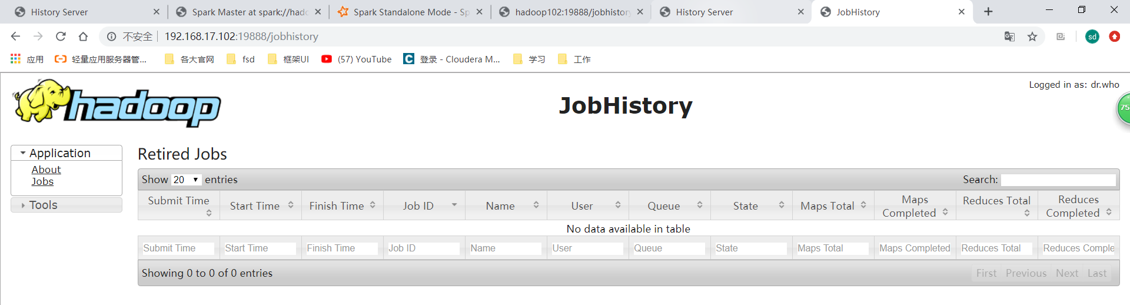The height and width of the screenshot is (305, 1130).
Task: Expand the Tools sidebar section
Action: (x=67, y=205)
